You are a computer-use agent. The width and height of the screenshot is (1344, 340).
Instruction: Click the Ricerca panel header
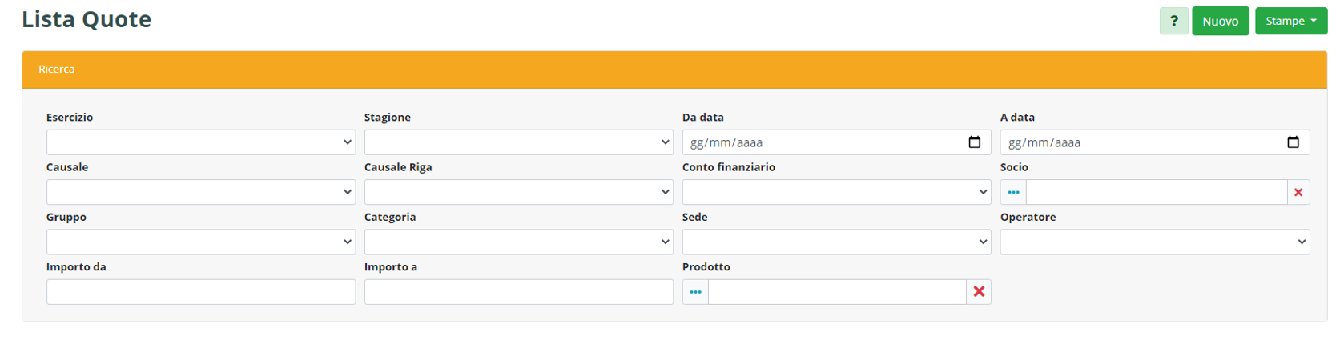pyautogui.click(x=674, y=70)
